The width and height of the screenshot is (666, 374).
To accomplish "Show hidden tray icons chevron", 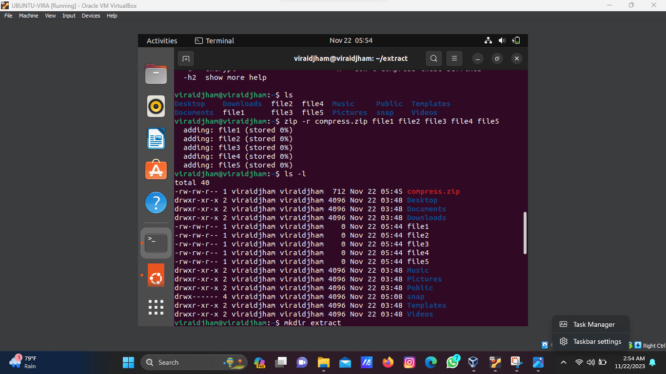I will pos(564,362).
